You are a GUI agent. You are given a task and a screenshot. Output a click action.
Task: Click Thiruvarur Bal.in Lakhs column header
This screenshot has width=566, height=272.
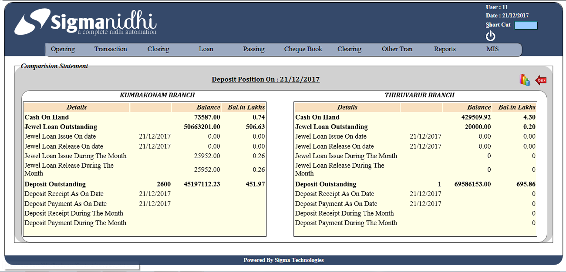coord(517,107)
